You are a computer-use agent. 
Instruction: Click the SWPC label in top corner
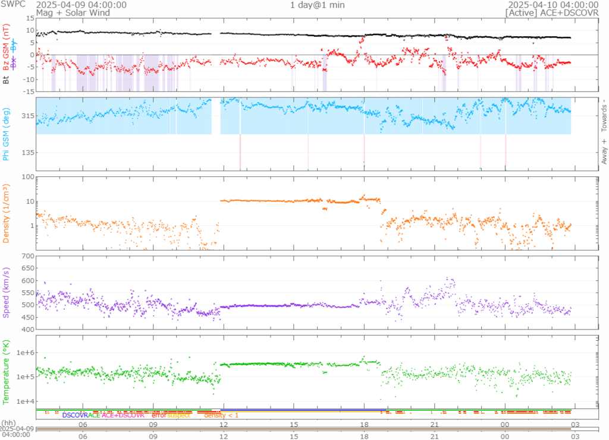12,5
